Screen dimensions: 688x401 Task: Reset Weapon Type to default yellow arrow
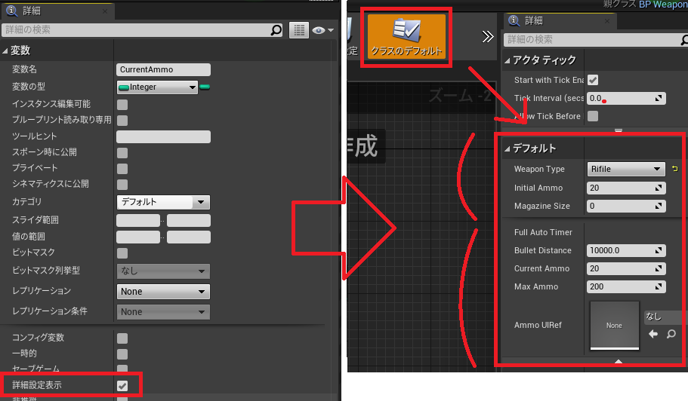pyautogui.click(x=674, y=169)
